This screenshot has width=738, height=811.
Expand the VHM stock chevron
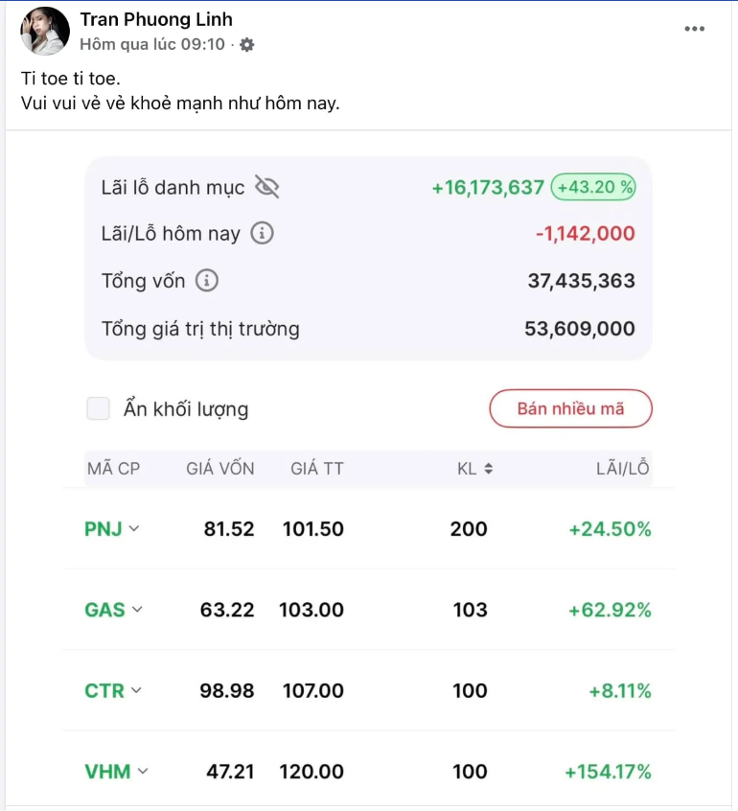[143, 771]
